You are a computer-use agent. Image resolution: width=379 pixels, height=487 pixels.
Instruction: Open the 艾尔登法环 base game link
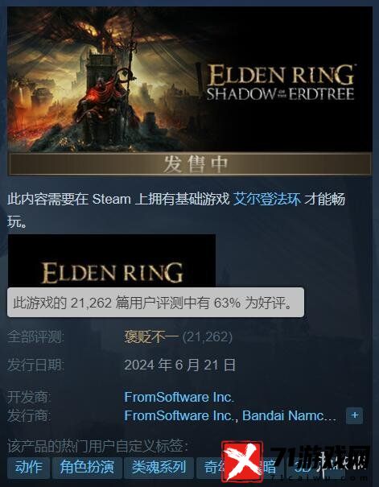pos(266,199)
